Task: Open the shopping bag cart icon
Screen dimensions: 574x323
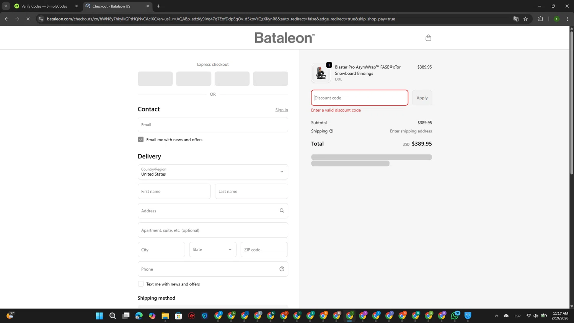Action: 428,38
